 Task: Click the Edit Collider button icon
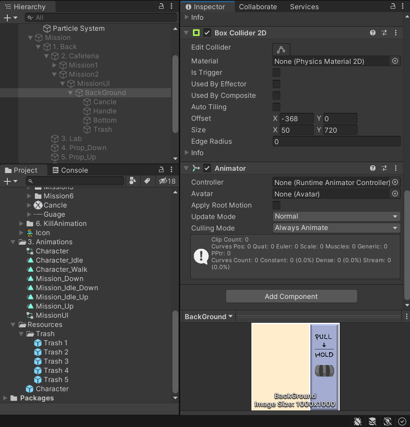(x=281, y=50)
